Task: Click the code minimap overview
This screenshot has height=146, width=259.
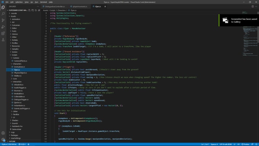Action: click(x=249, y=34)
